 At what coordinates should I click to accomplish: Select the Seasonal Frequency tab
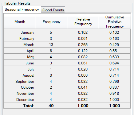[x=22, y=10]
